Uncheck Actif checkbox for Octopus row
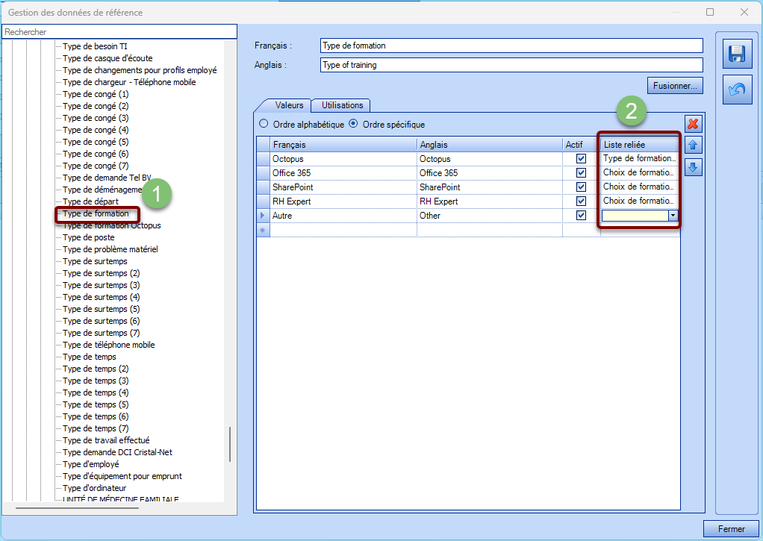 (581, 159)
